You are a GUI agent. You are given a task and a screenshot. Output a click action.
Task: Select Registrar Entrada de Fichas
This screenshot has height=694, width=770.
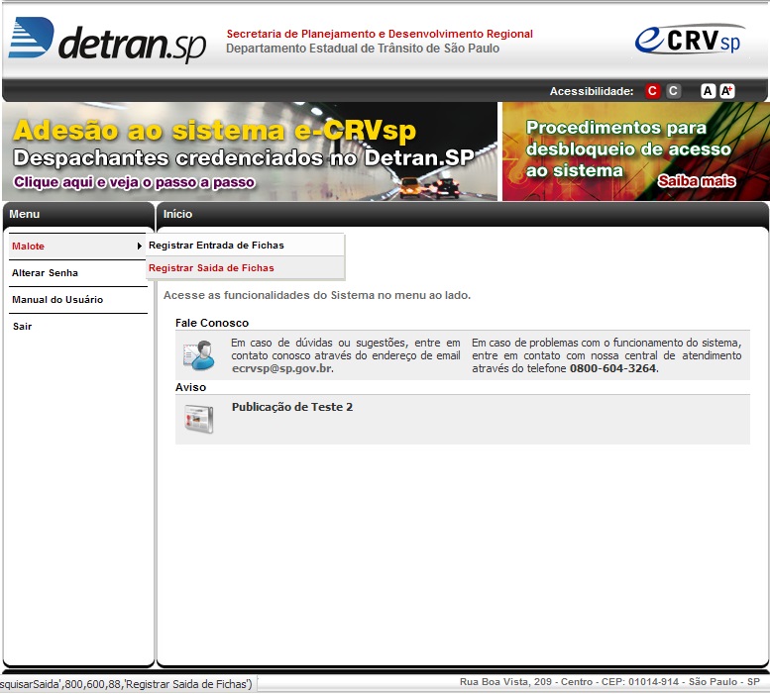[246, 246]
